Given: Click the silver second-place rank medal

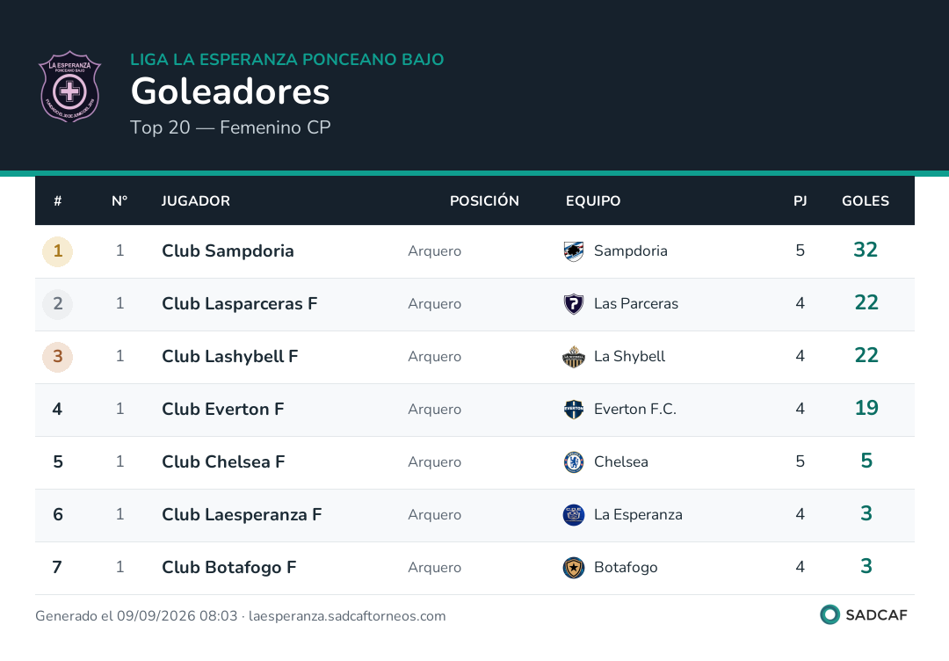Looking at the screenshot, I should [57, 304].
